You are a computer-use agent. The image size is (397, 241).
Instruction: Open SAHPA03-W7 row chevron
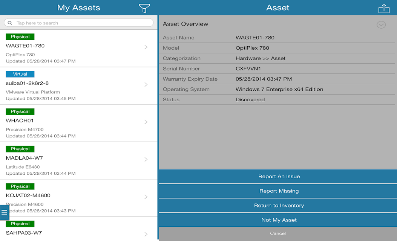click(x=146, y=234)
